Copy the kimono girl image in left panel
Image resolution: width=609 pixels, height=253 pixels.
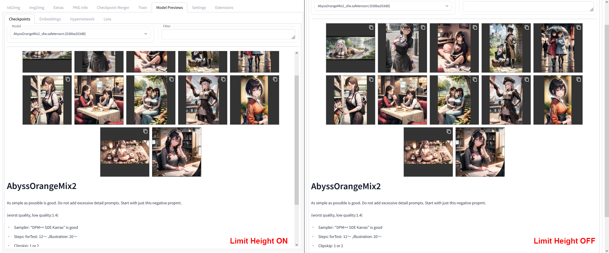[275, 79]
